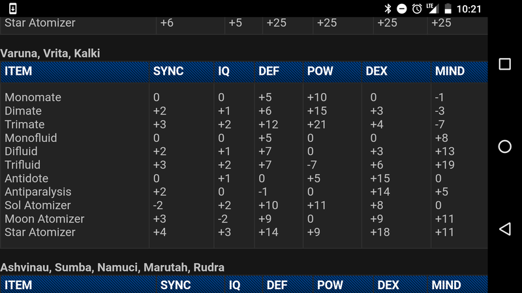The image size is (522, 293).
Task: Tap the download notification icon in status bar
Action: point(12,8)
